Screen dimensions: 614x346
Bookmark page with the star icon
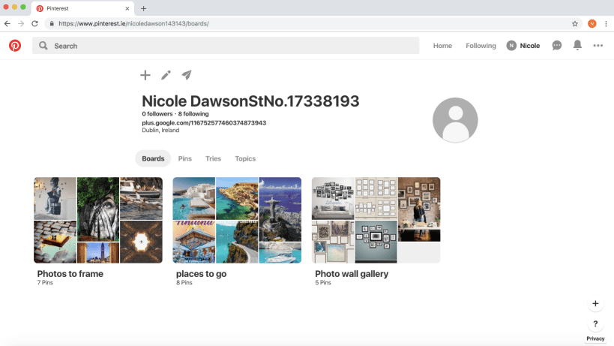point(575,23)
